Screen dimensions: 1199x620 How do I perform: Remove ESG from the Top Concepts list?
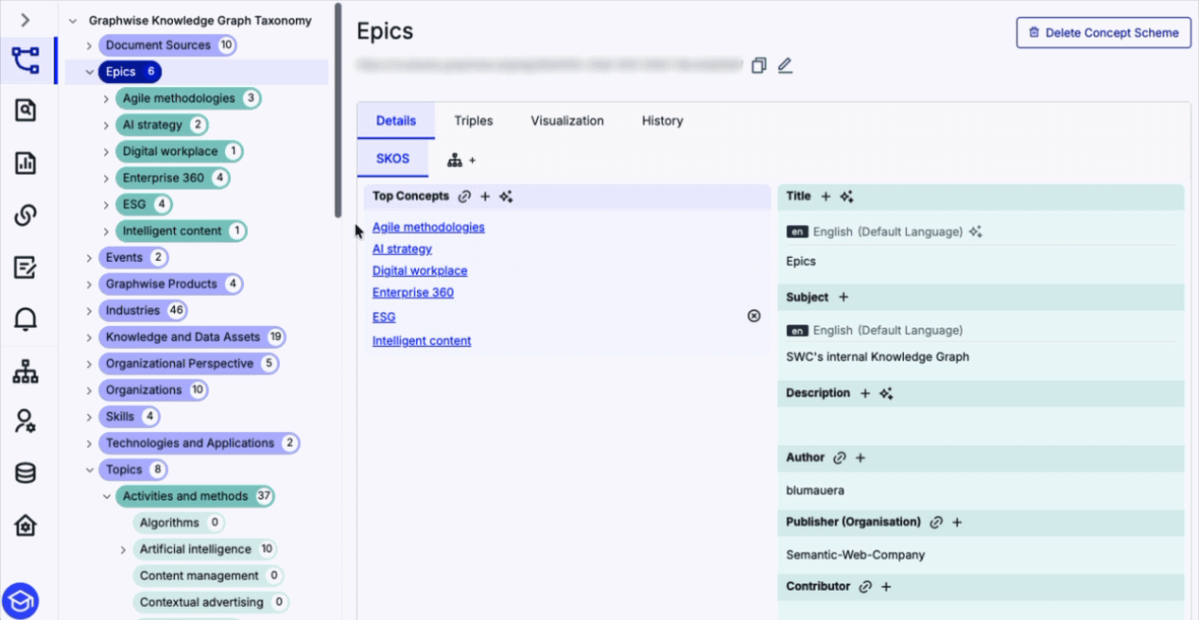coord(754,316)
